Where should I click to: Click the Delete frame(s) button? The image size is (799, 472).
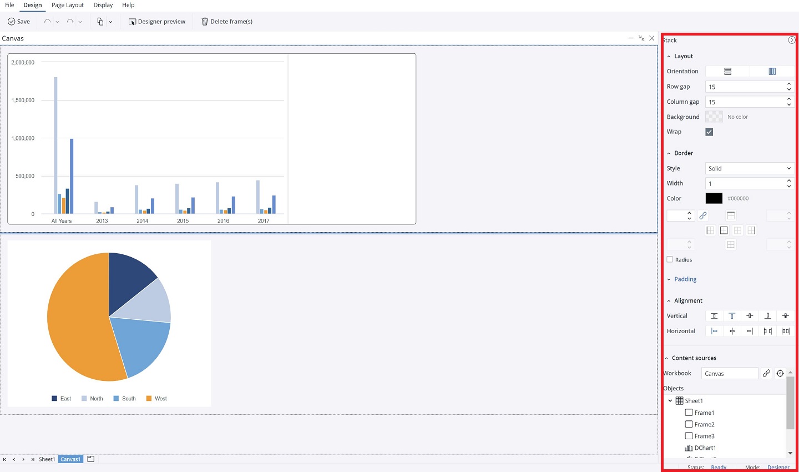[231, 21]
